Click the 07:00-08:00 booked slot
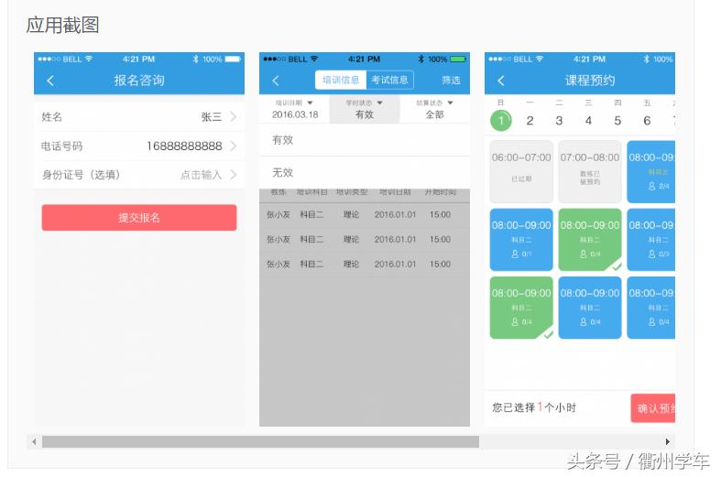721x477 pixels. [x=590, y=172]
